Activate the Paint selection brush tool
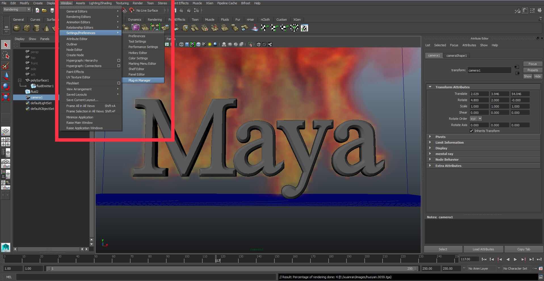This screenshot has height=281, width=544. click(x=6, y=66)
